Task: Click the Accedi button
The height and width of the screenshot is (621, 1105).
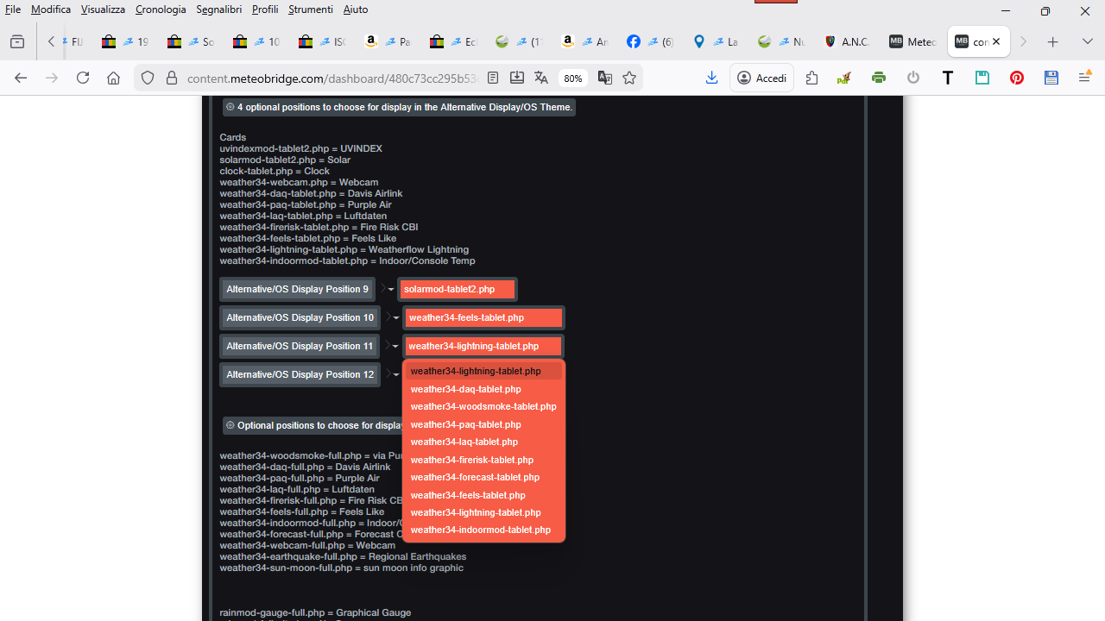Action: point(761,78)
